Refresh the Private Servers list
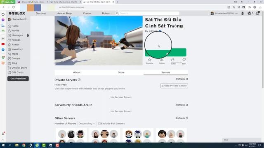 click(x=182, y=79)
